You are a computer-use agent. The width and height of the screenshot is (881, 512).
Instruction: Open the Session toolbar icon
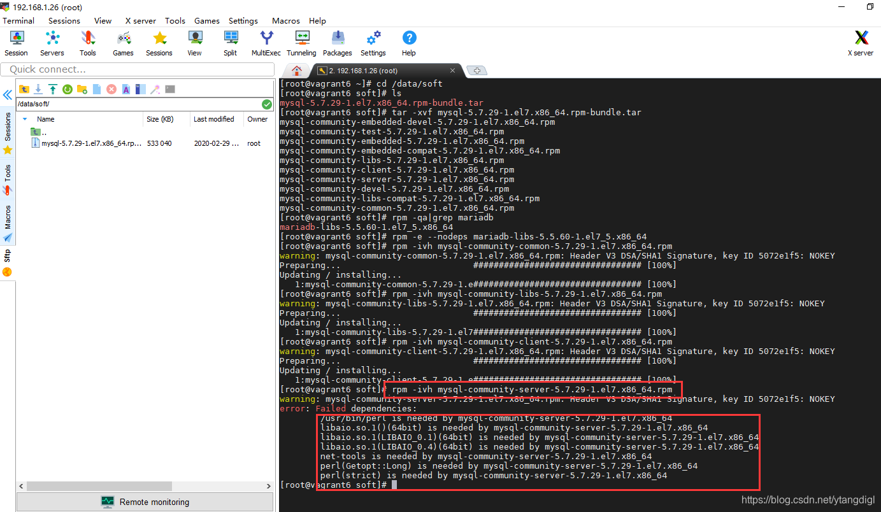coord(17,43)
